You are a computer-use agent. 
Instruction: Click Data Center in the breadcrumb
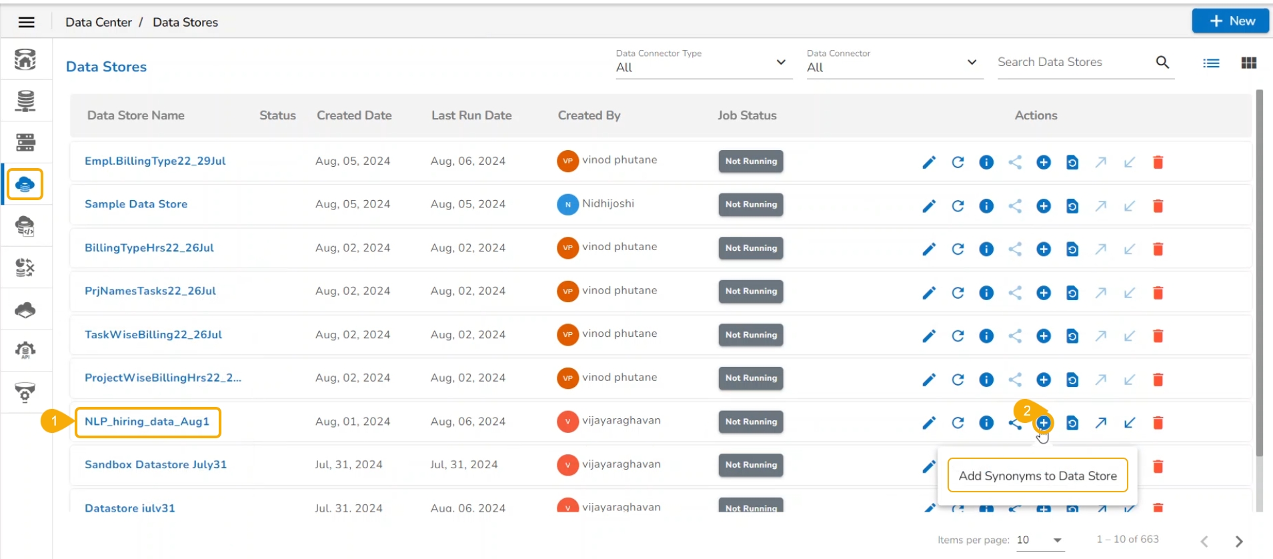pos(99,22)
